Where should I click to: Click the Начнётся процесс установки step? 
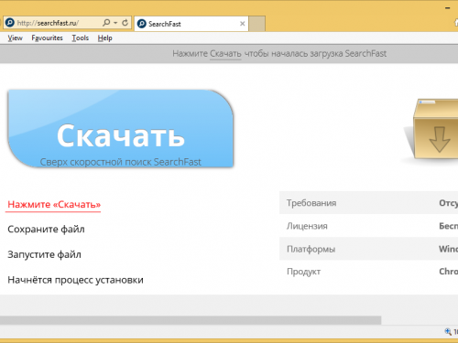[75, 280]
